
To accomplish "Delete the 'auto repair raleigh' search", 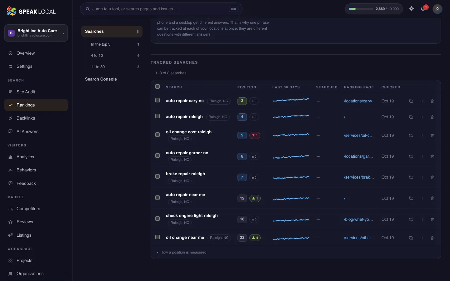I will click(x=432, y=117).
